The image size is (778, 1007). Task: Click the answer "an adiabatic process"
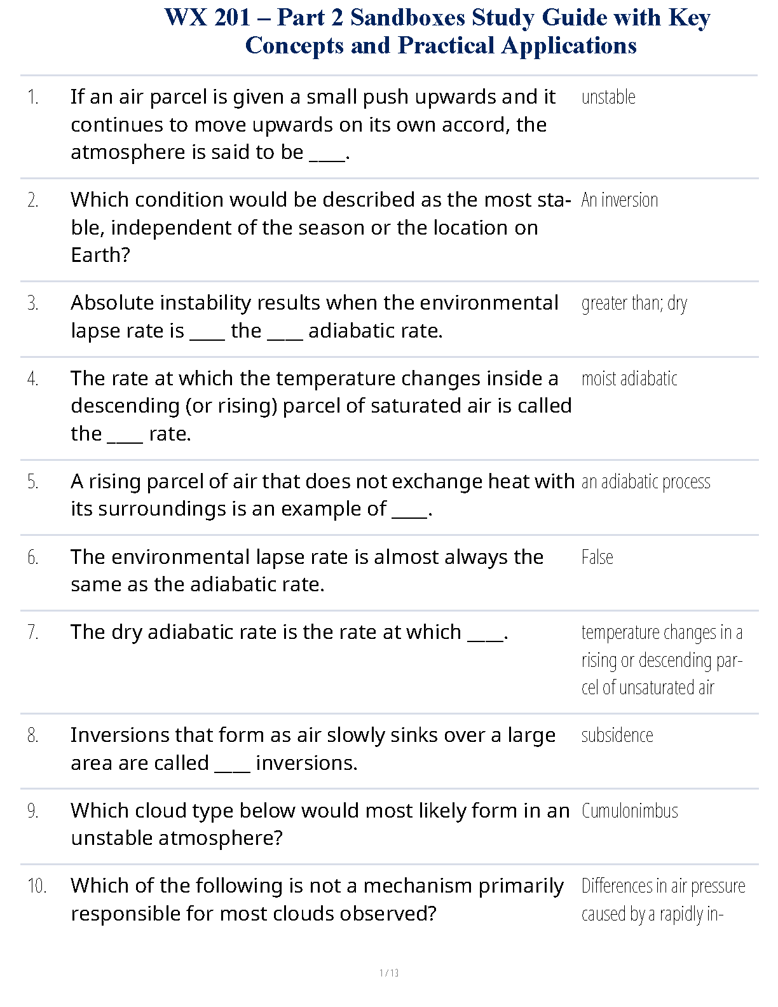pos(645,482)
